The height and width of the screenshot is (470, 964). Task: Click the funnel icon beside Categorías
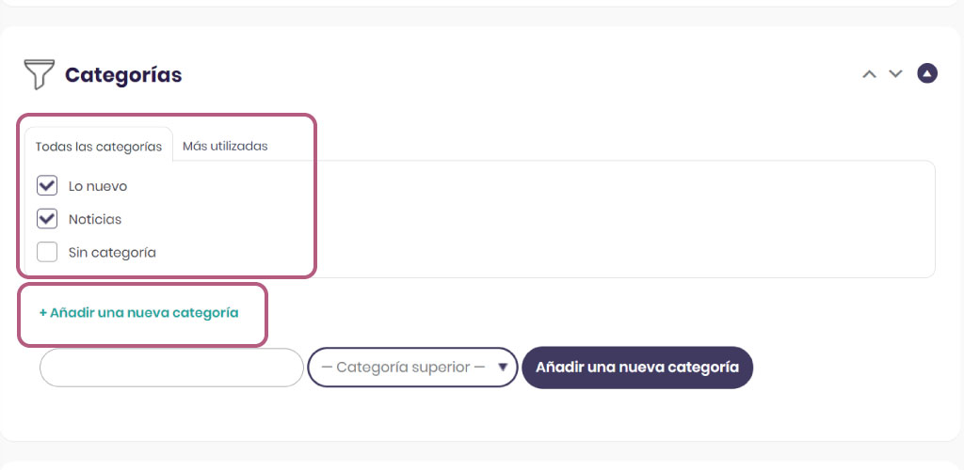click(x=39, y=74)
